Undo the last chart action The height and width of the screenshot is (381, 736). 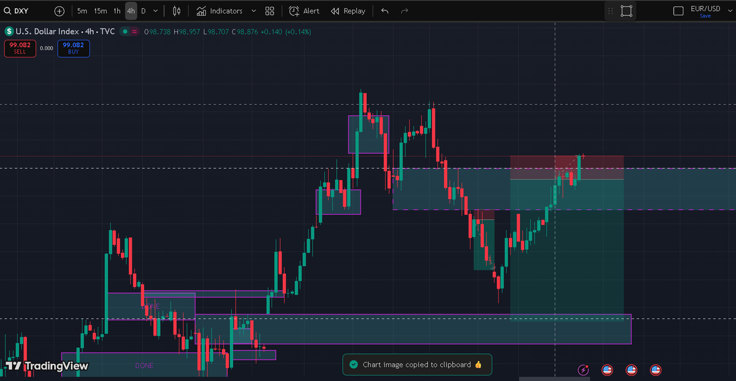[385, 11]
